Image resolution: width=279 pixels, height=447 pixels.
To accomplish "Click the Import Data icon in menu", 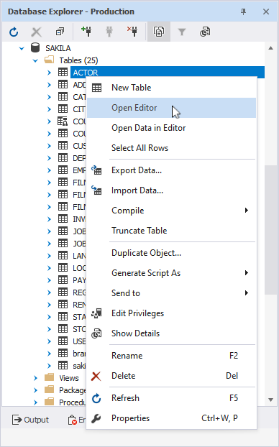I will click(x=96, y=190).
